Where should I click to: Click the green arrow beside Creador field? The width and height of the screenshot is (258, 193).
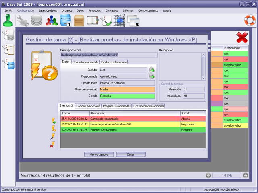[x=152, y=70]
